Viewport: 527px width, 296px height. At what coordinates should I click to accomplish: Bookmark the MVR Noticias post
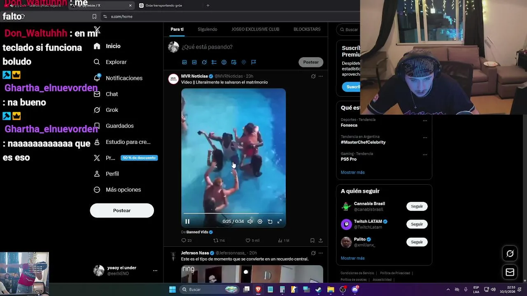pos(312,240)
